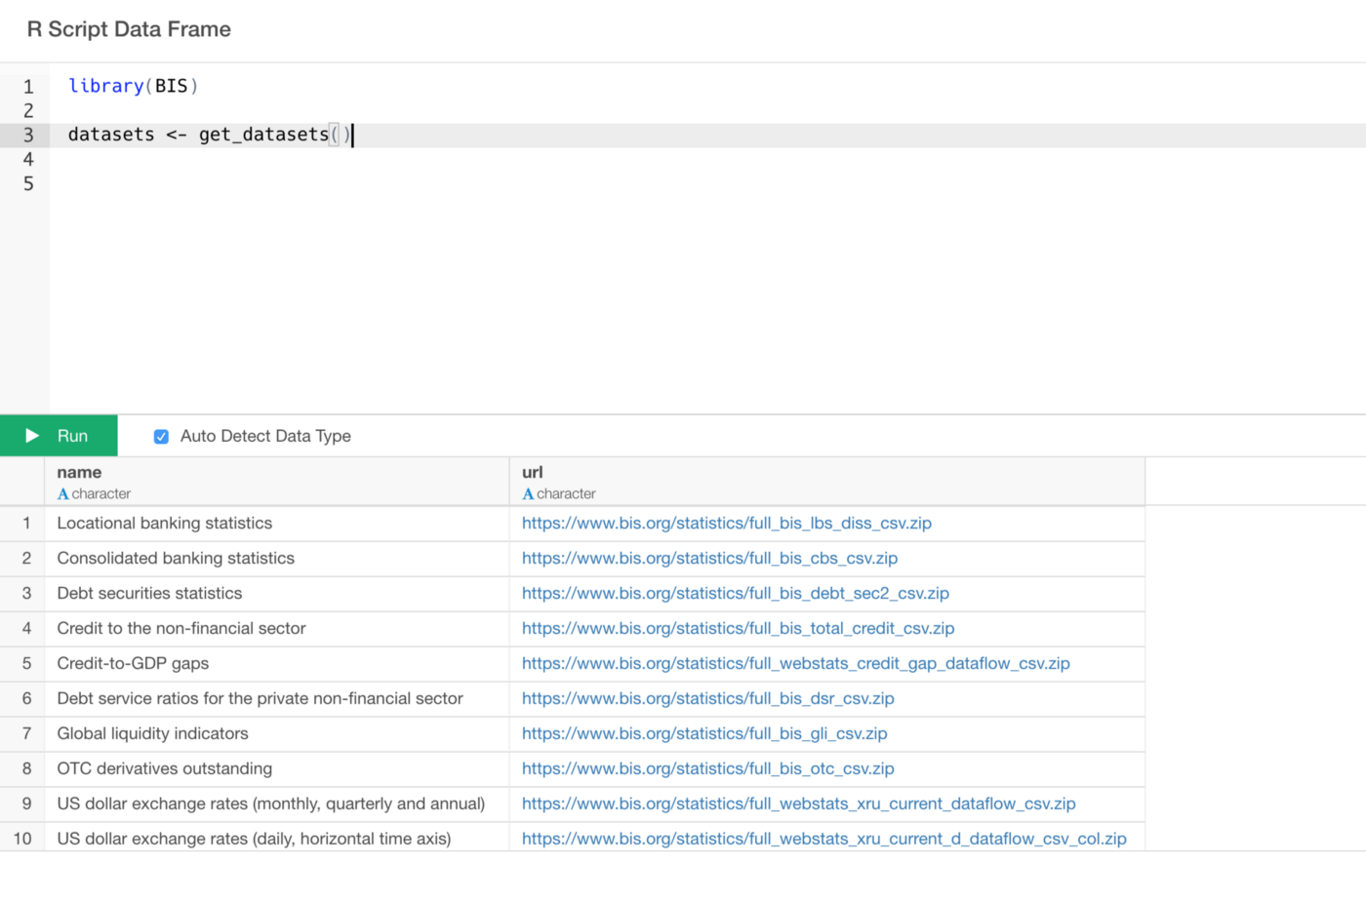Select the url column header
Screen dimensions: 1366x901
[533, 473]
